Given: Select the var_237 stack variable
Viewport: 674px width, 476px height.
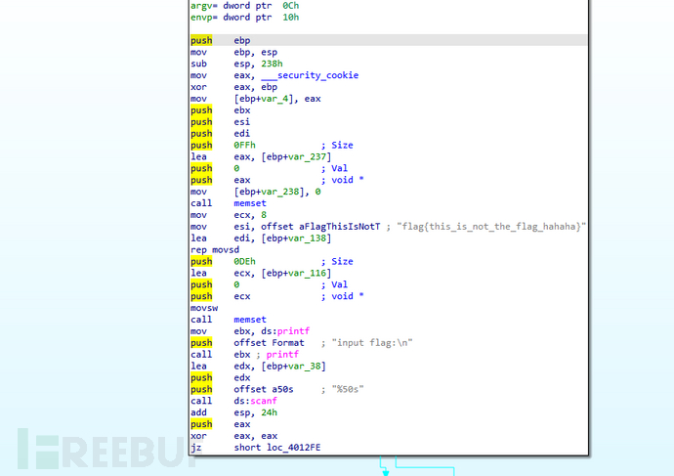Looking at the screenshot, I should point(308,156).
